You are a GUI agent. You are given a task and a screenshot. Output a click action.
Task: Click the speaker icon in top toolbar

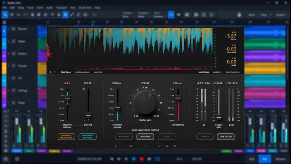point(178,14)
